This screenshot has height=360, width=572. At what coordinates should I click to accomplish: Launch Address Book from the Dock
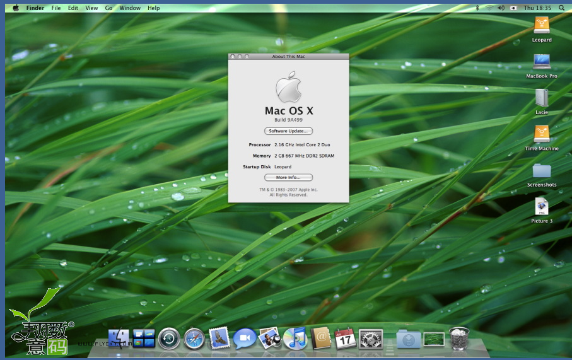(320, 339)
